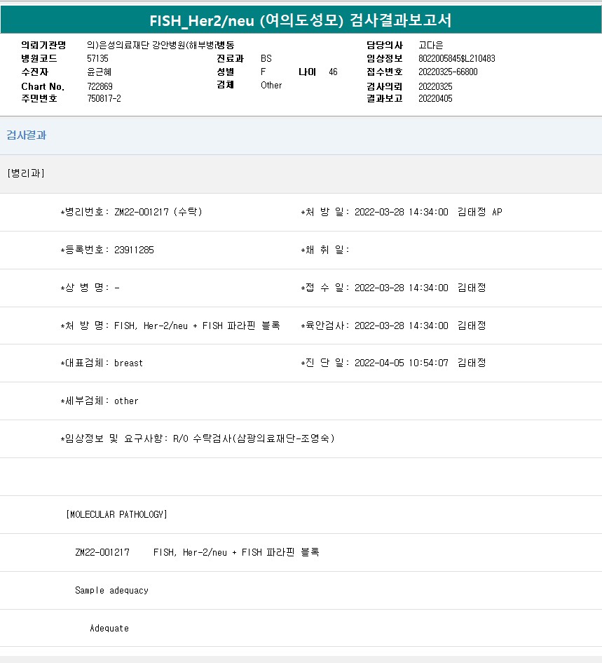The image size is (602, 663).
Task: Select the Sample adequacy label
Action: (x=111, y=590)
